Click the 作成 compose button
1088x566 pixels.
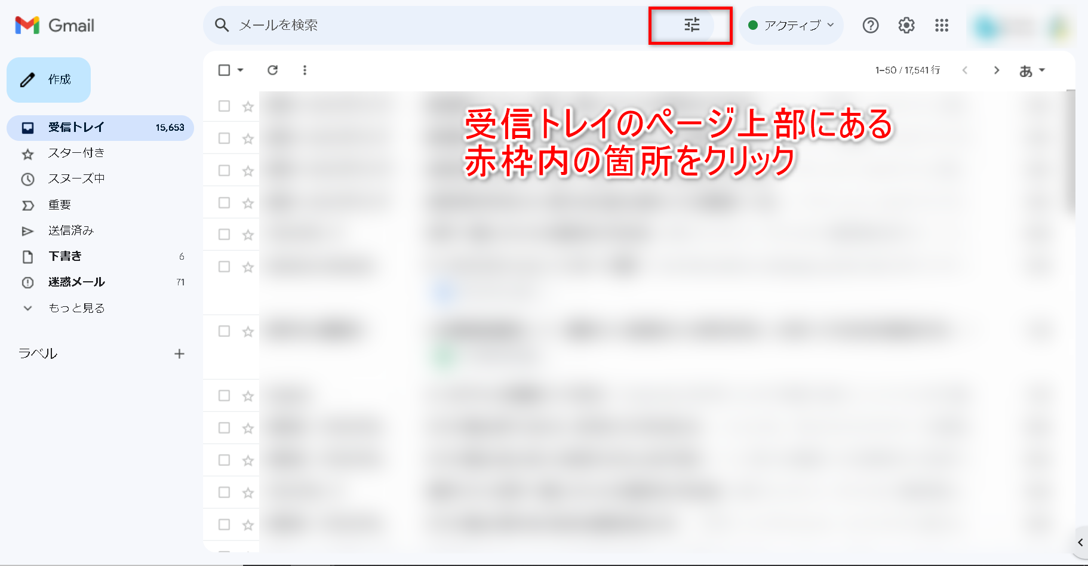[x=49, y=80]
